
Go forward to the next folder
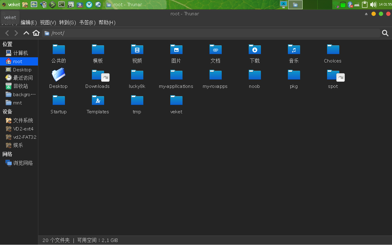point(17,33)
